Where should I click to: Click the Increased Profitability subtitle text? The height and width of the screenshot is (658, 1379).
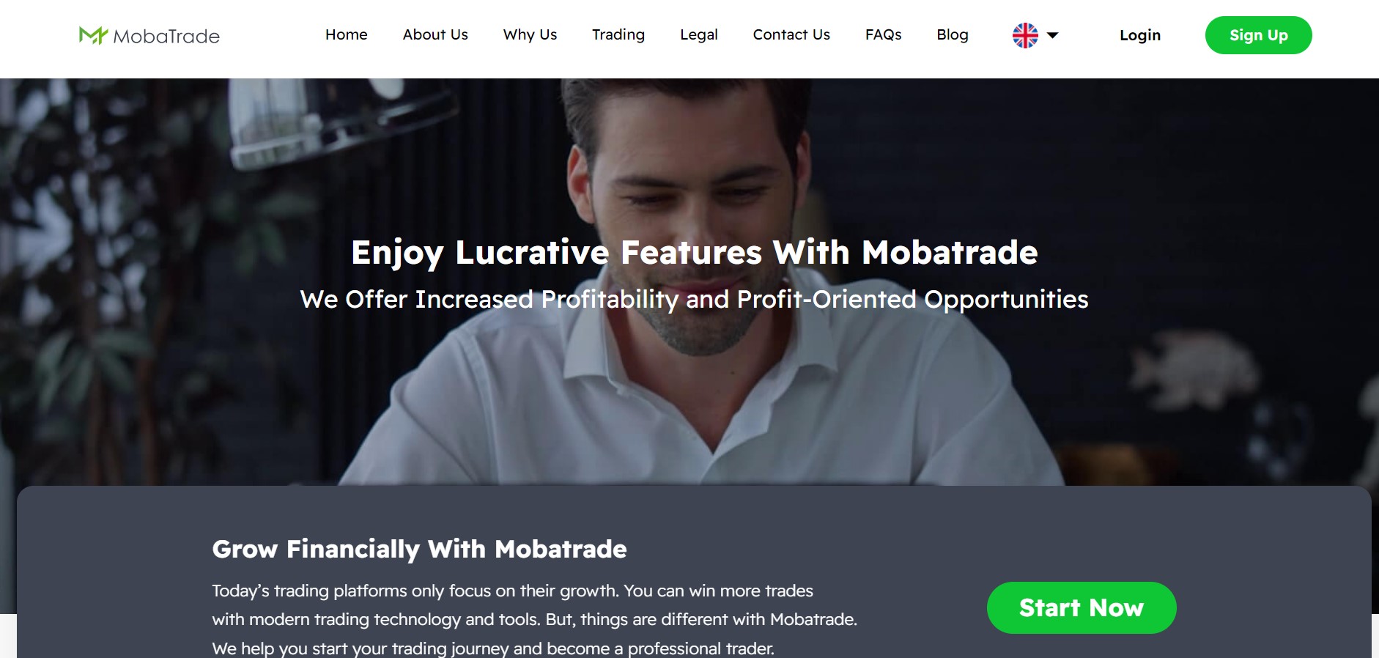coord(694,300)
